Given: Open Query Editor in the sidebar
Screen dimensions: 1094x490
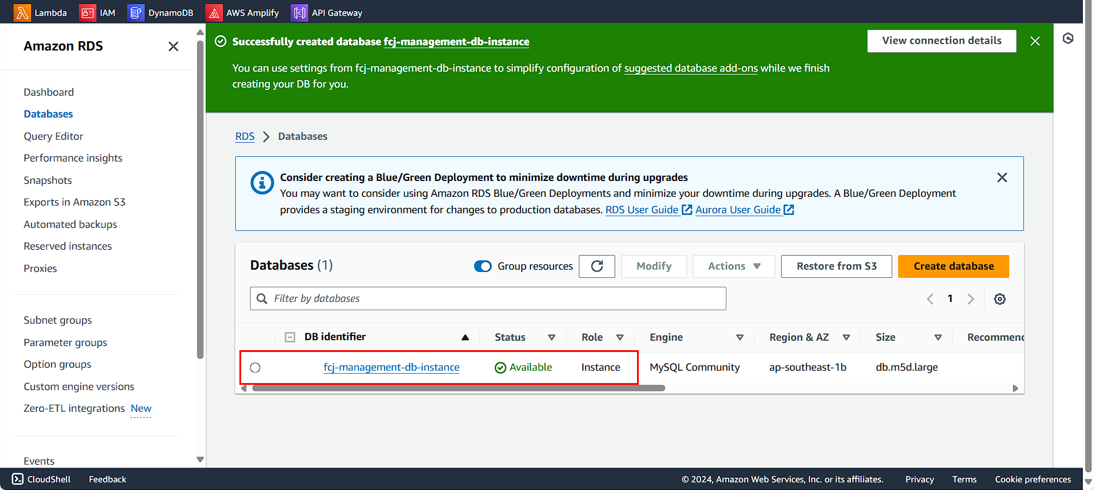Looking at the screenshot, I should [x=54, y=136].
